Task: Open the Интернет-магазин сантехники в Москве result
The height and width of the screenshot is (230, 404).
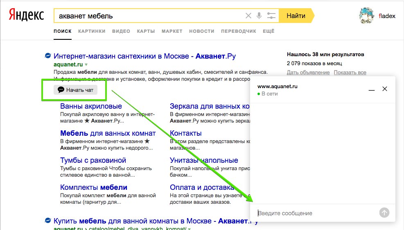Action: coord(144,56)
